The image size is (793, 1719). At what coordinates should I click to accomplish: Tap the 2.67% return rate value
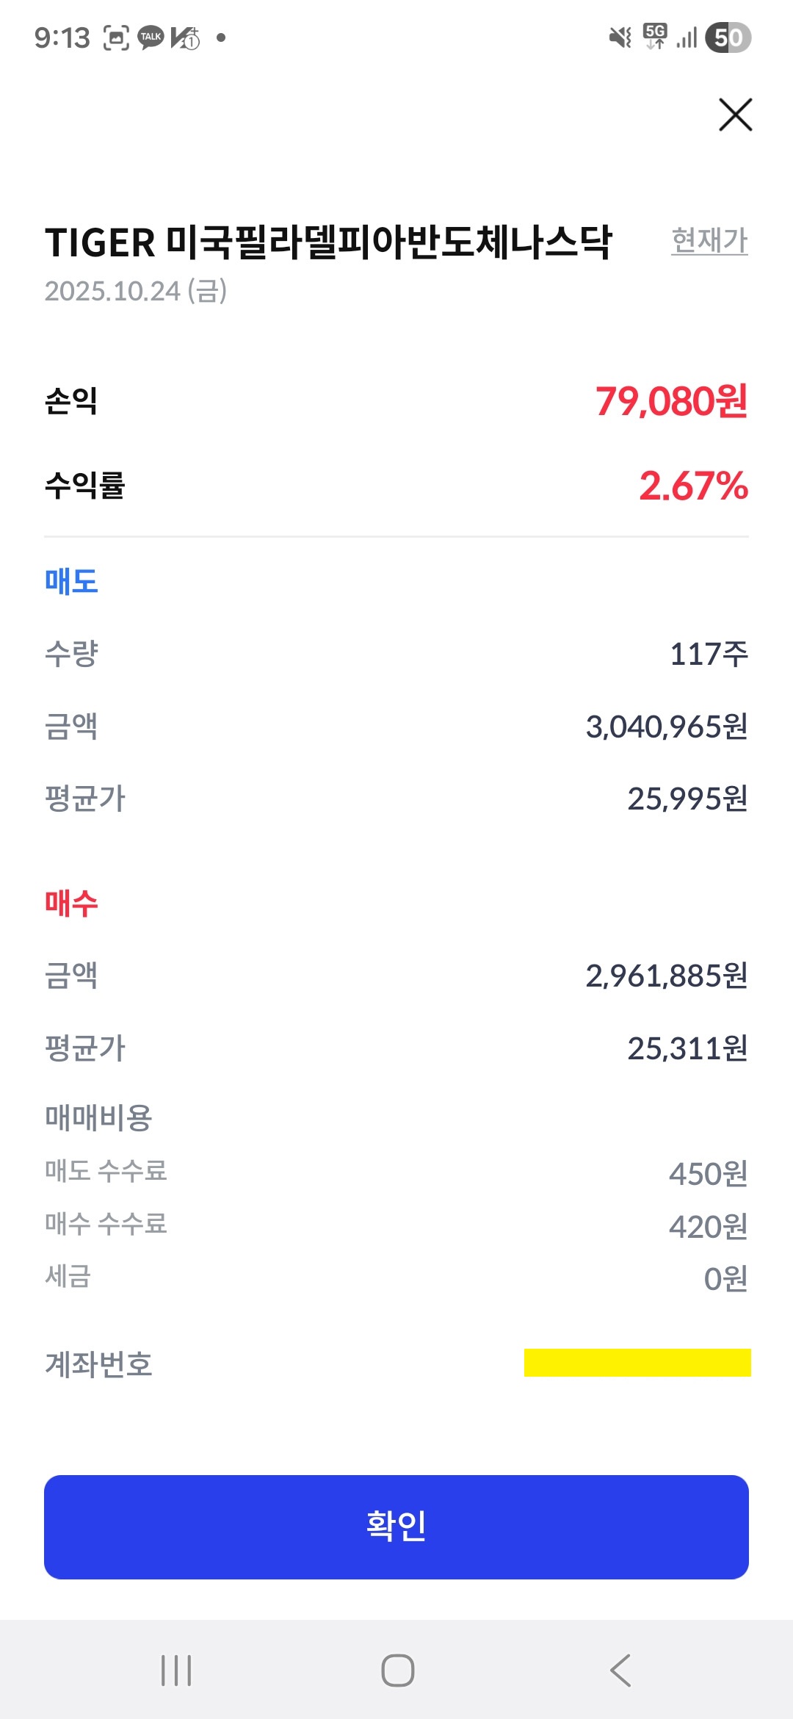click(693, 486)
